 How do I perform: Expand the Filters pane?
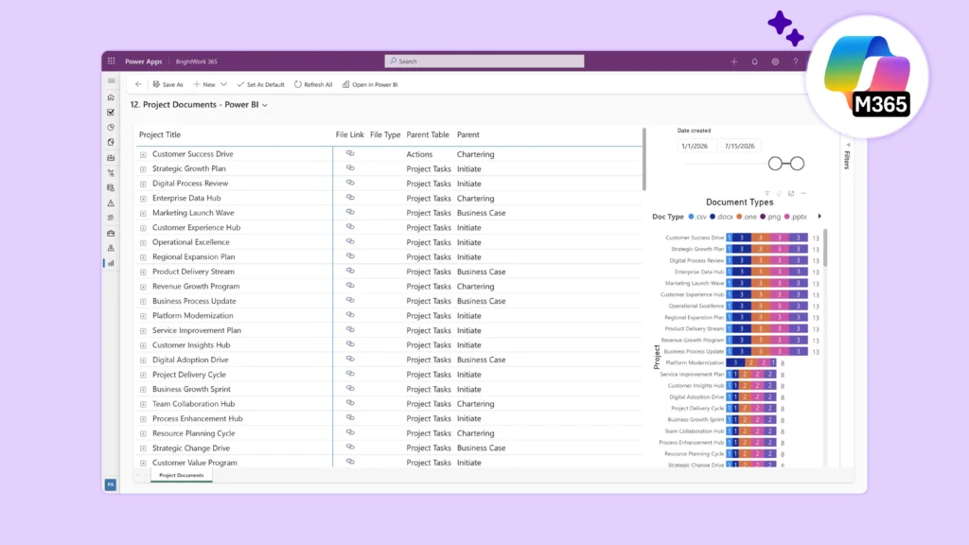847,157
